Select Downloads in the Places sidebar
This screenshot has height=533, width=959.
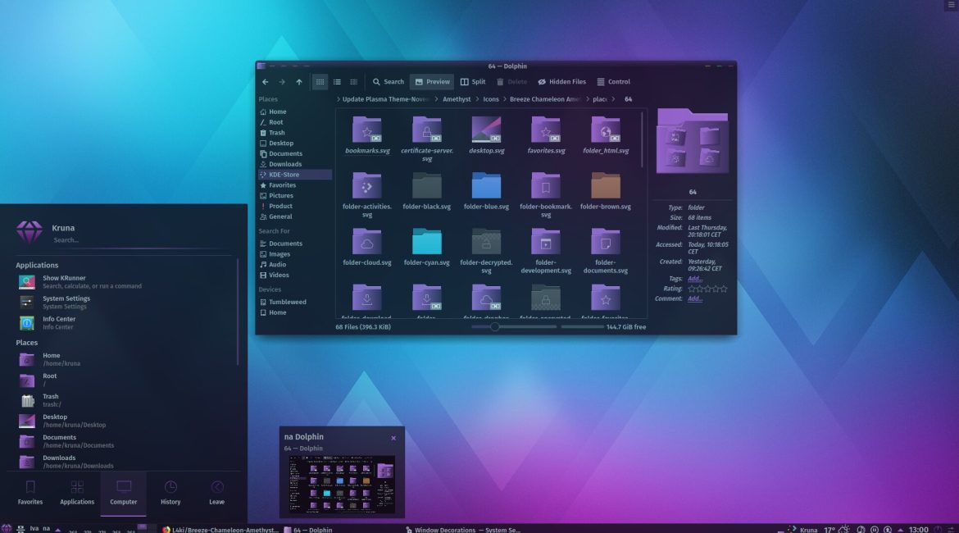pos(285,164)
